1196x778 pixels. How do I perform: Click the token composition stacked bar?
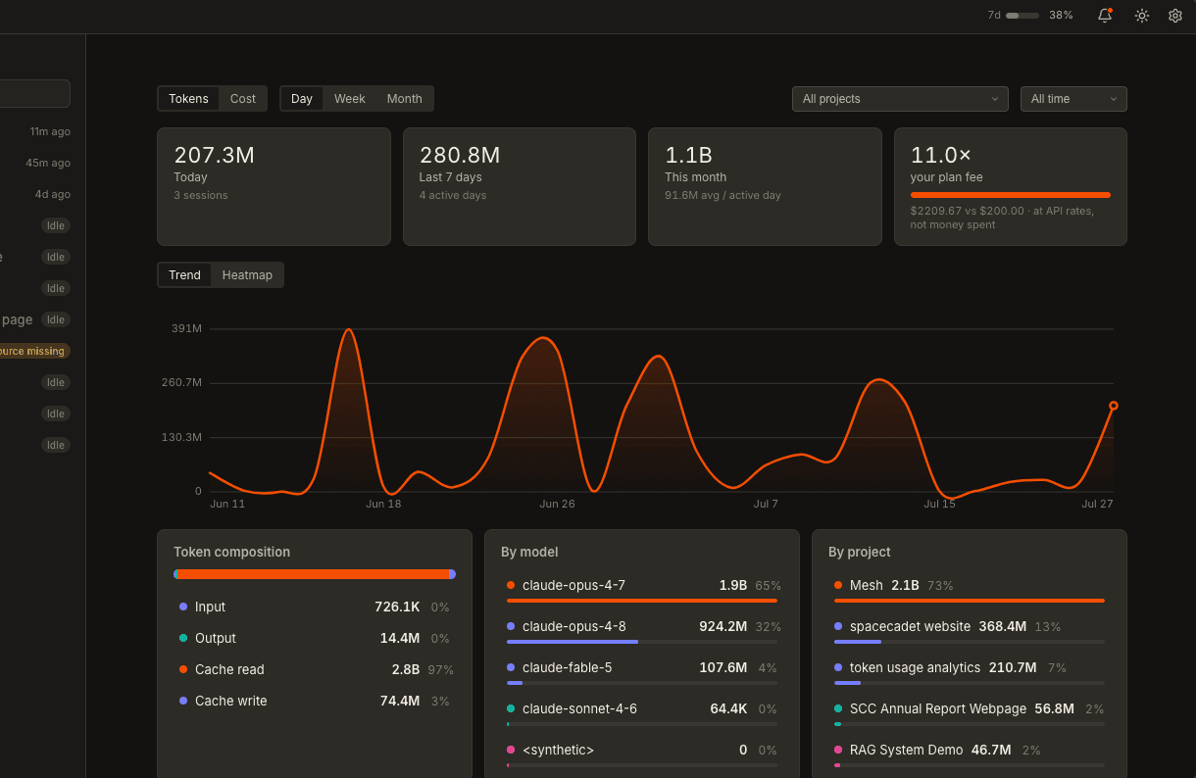point(315,574)
